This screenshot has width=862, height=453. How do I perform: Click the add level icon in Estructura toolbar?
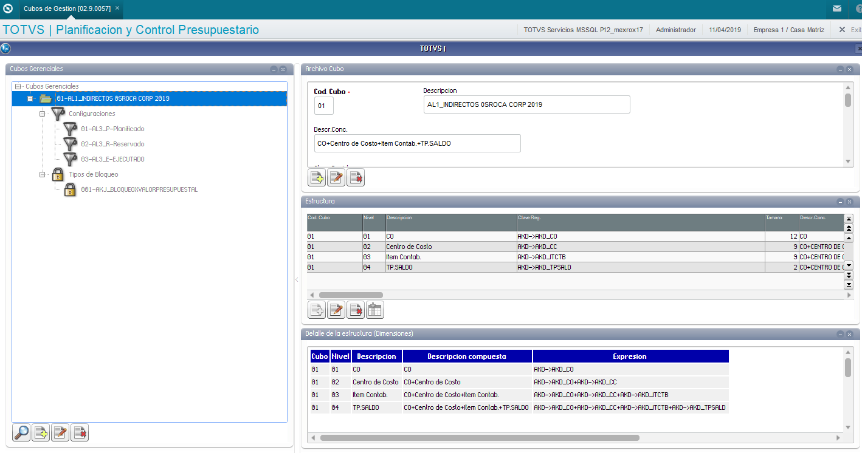pyautogui.click(x=317, y=310)
